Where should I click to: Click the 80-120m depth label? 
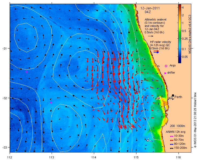[180, 144]
